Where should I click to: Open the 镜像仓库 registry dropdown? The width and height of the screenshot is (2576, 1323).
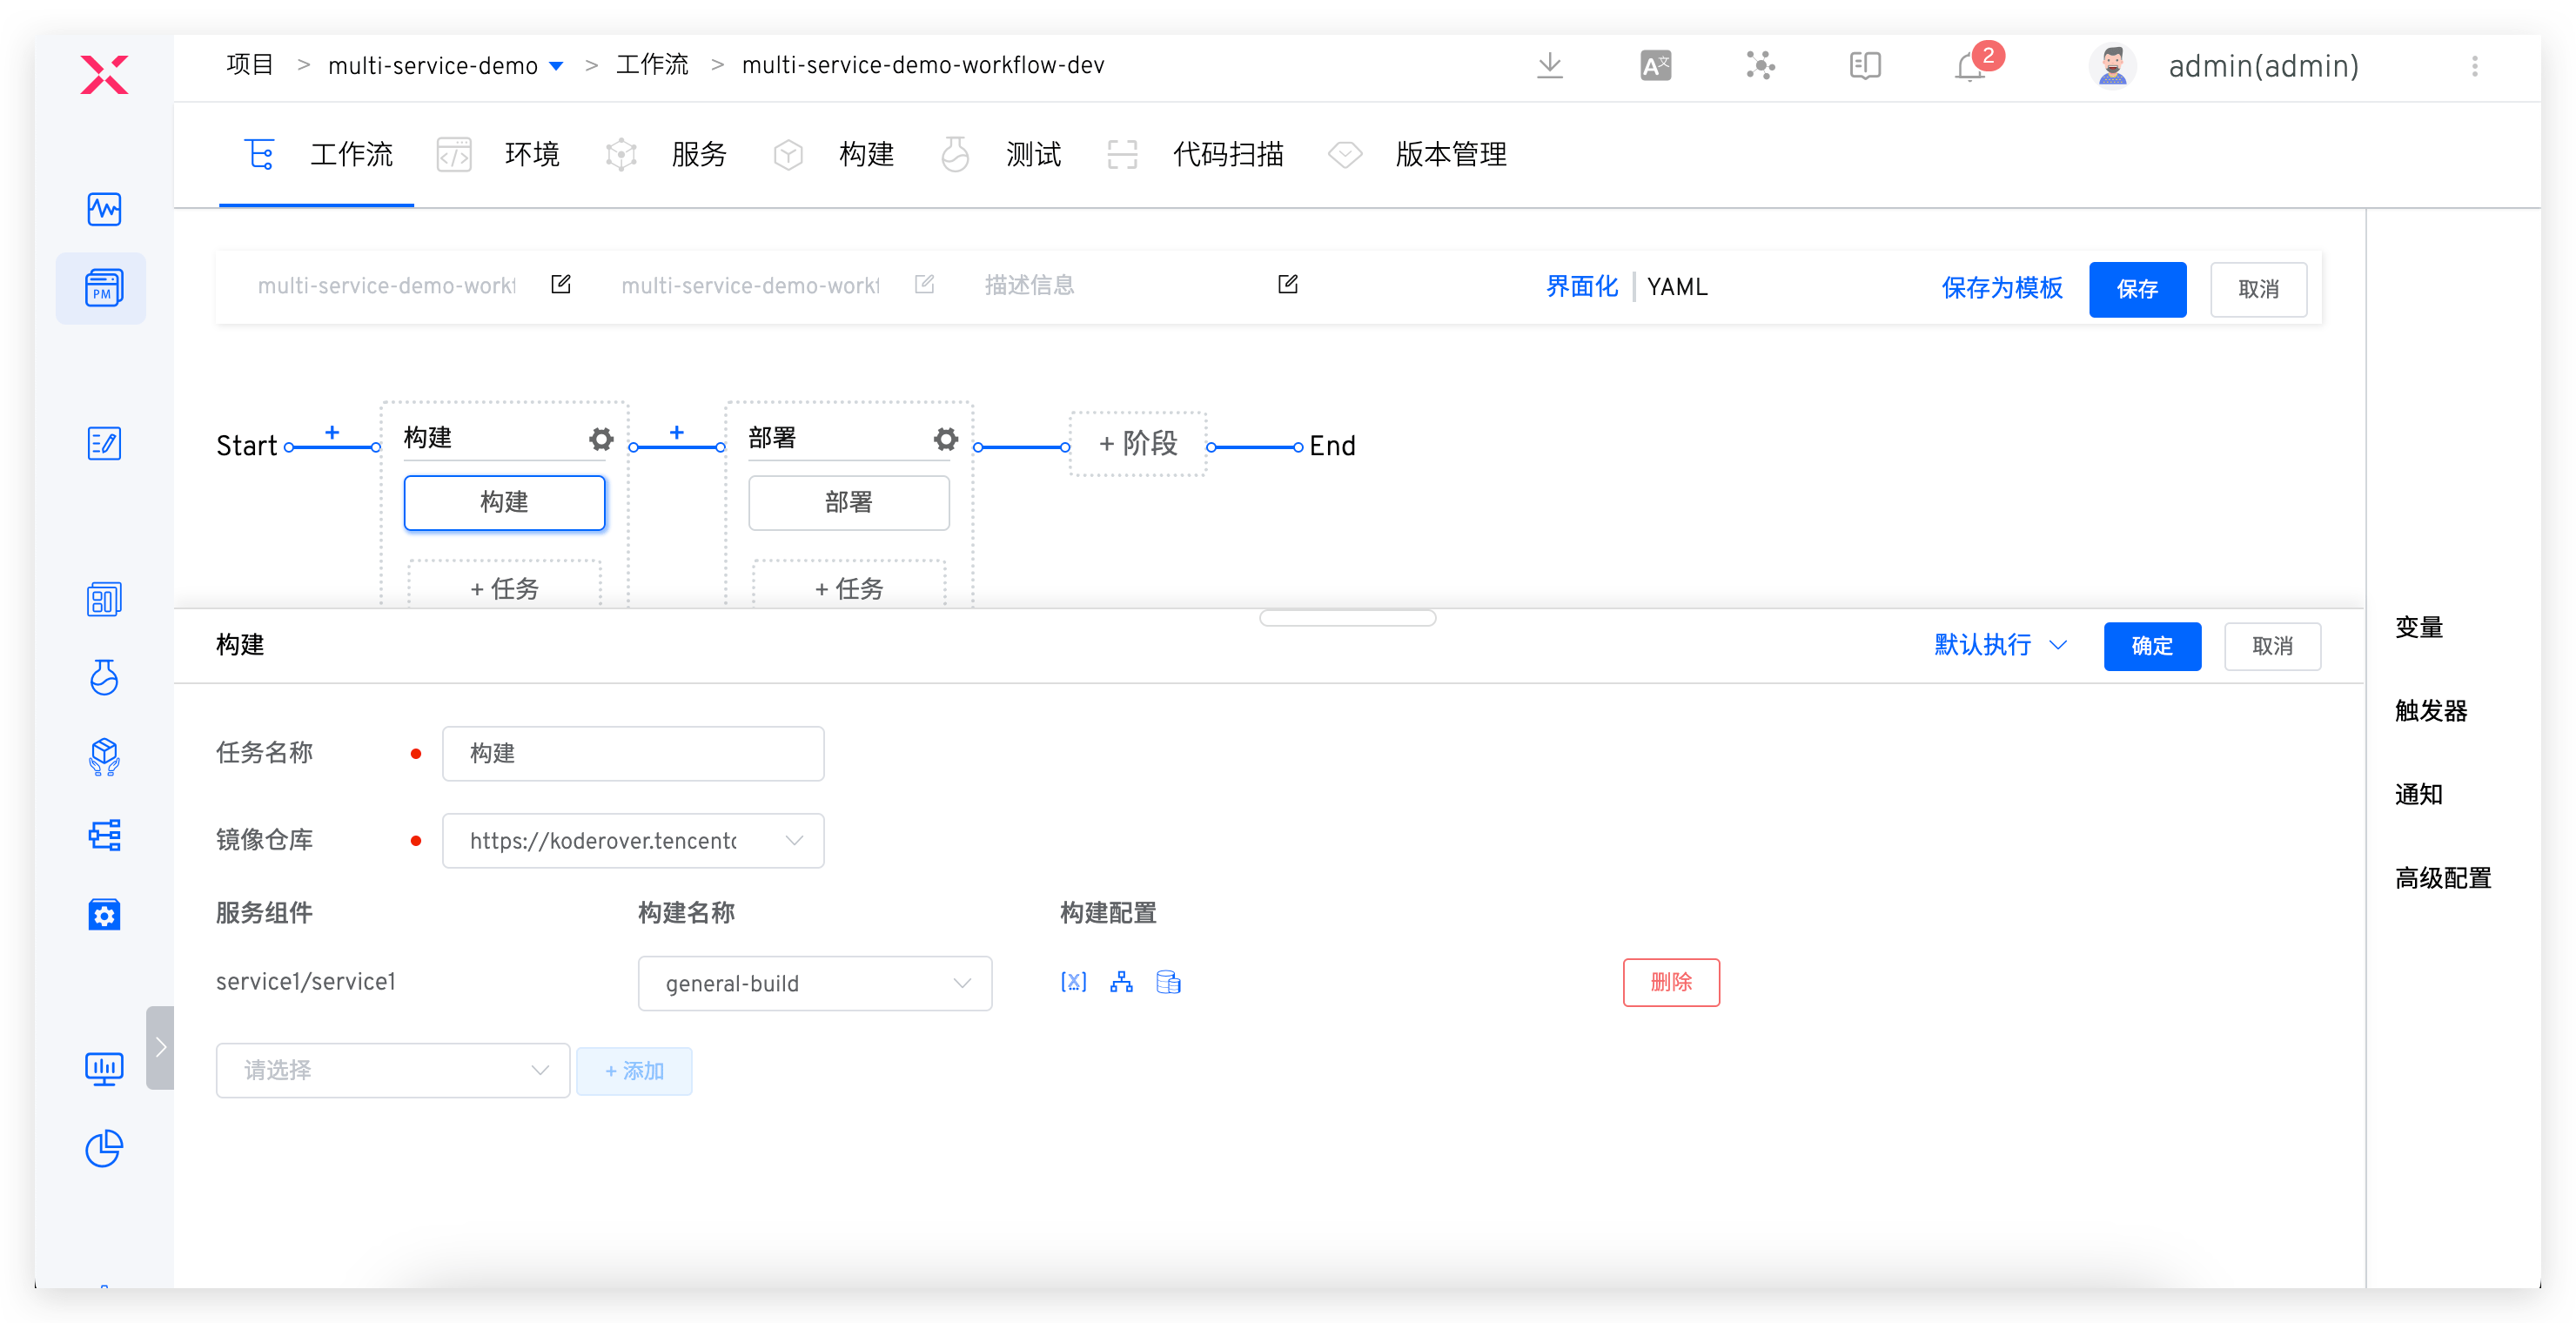[x=633, y=841]
